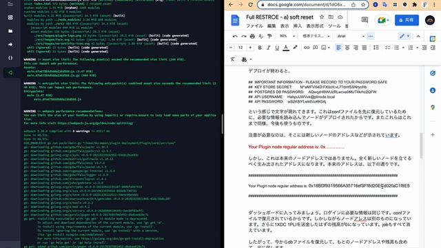Reload the Chrome page

[250, 5]
